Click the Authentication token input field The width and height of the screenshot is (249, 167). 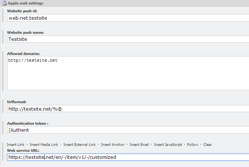coord(126,130)
